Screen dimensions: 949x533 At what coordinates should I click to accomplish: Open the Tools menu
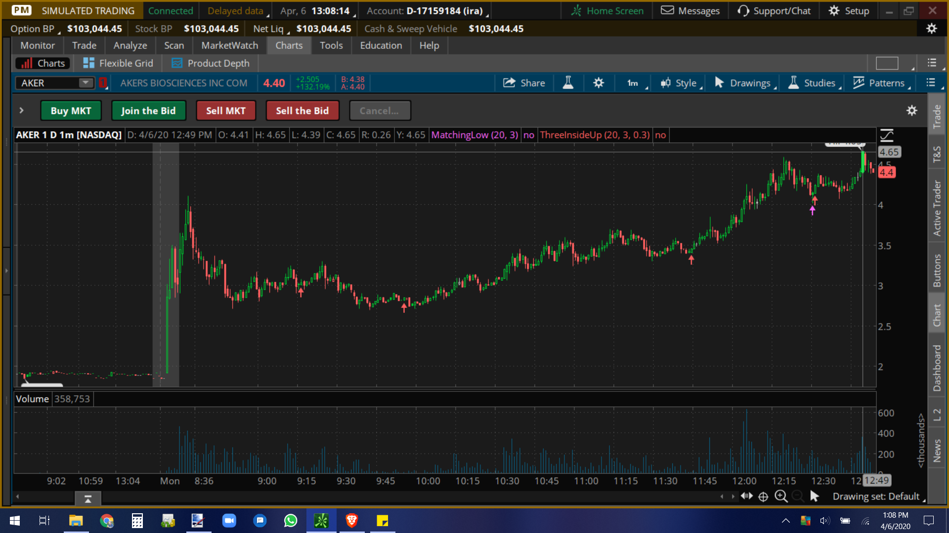(x=331, y=45)
